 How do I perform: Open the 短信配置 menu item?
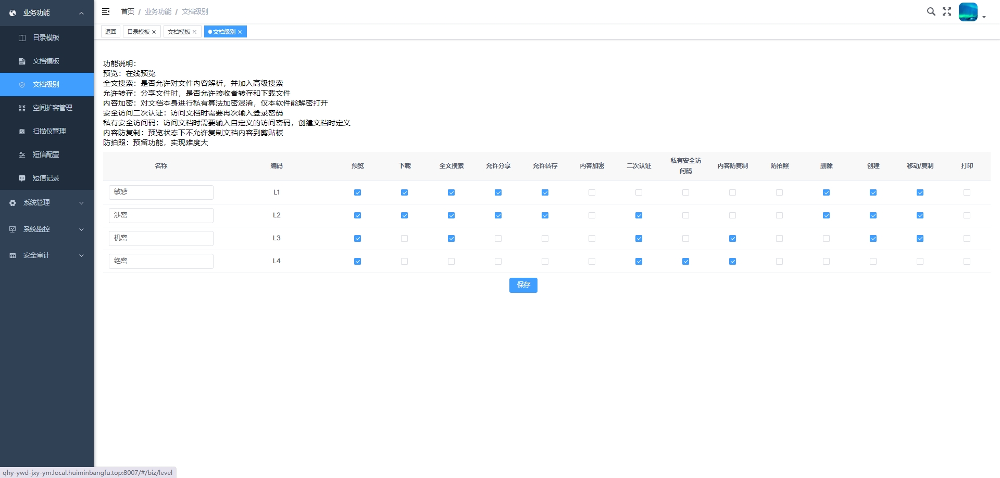(47, 155)
